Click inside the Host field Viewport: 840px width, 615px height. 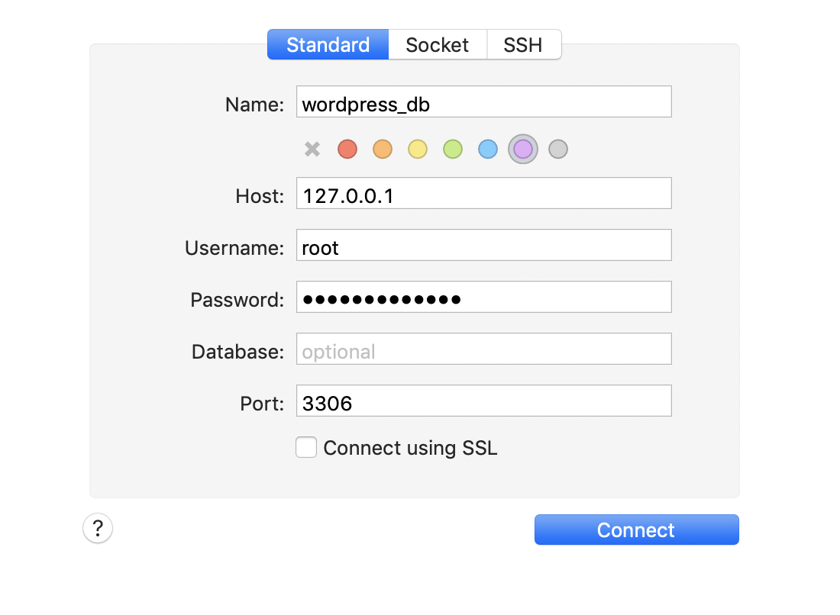click(x=483, y=193)
